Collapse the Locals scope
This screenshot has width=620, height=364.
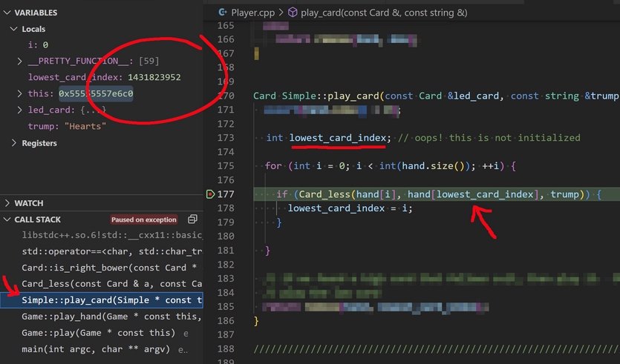click(14, 29)
